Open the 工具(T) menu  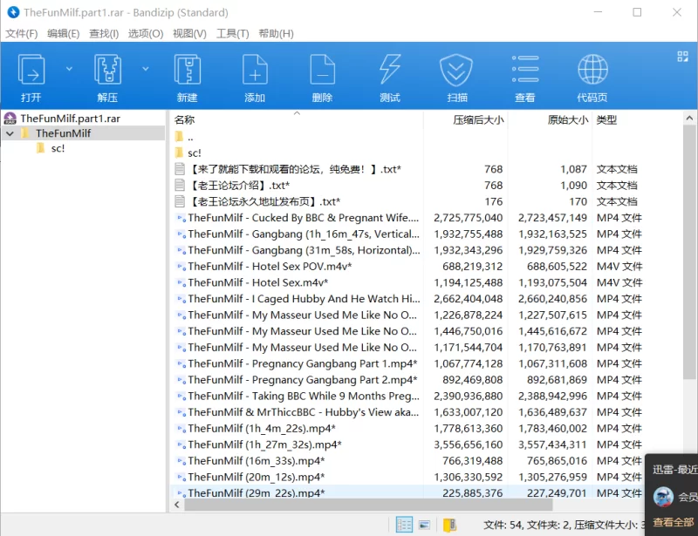[232, 34]
